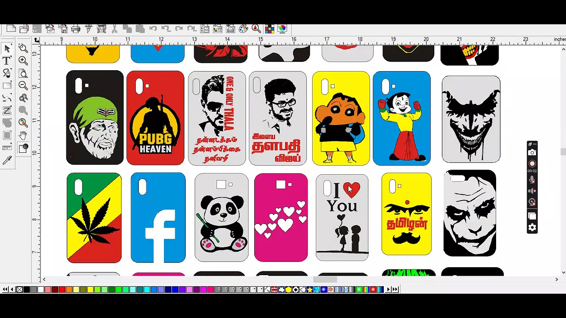Open the color swatch grid icon
Screen dimensions: 566x318
pyautogui.click(x=270, y=29)
